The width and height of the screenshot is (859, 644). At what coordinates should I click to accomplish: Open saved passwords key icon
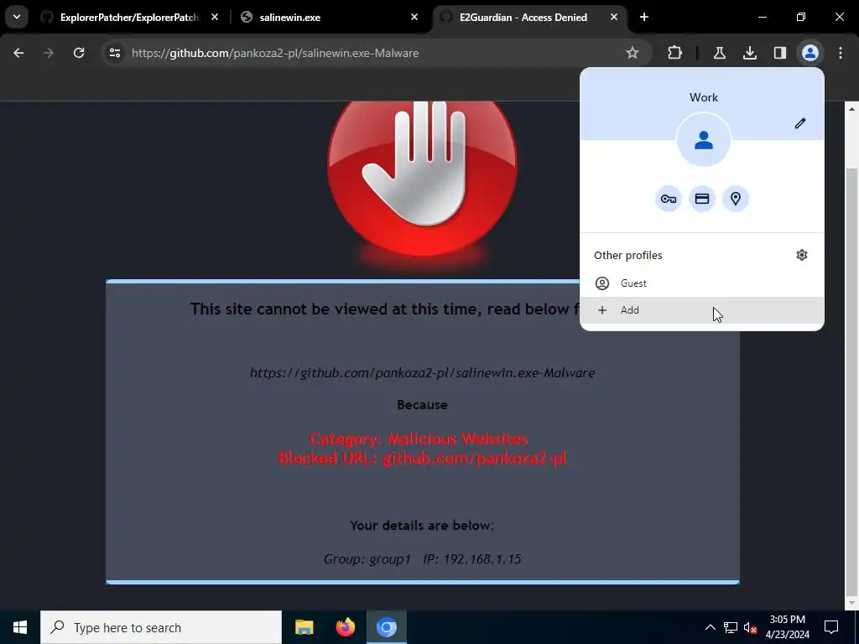pyautogui.click(x=669, y=199)
